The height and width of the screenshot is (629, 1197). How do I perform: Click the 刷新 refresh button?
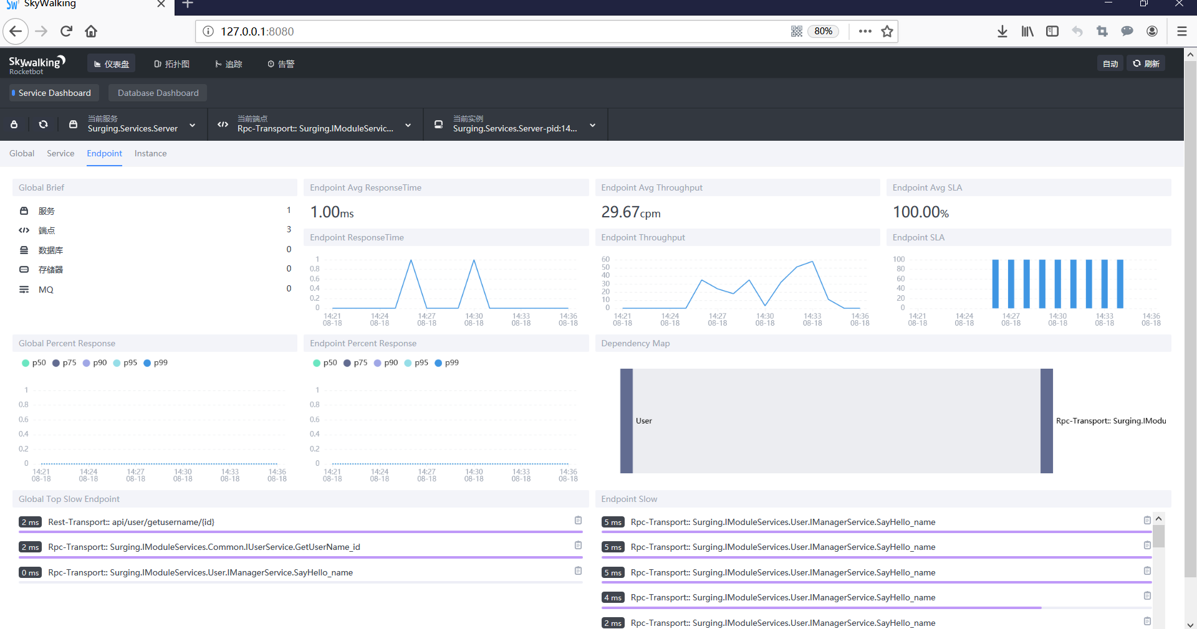pyautogui.click(x=1146, y=64)
